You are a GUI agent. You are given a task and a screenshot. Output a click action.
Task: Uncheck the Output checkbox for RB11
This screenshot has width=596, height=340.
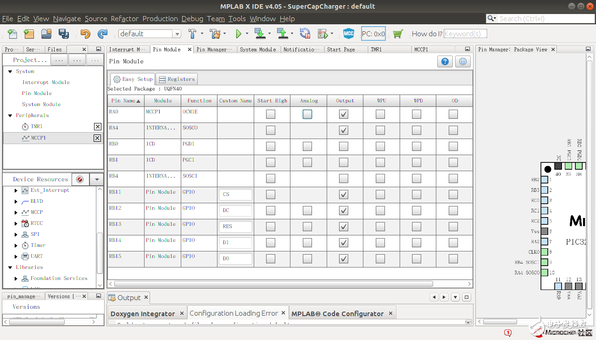[x=344, y=195]
